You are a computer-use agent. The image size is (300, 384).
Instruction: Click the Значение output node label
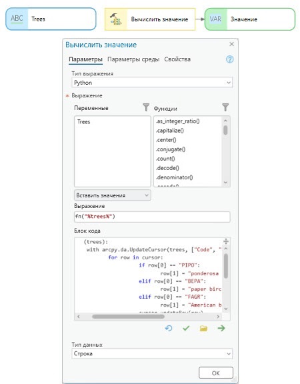coord(244,19)
